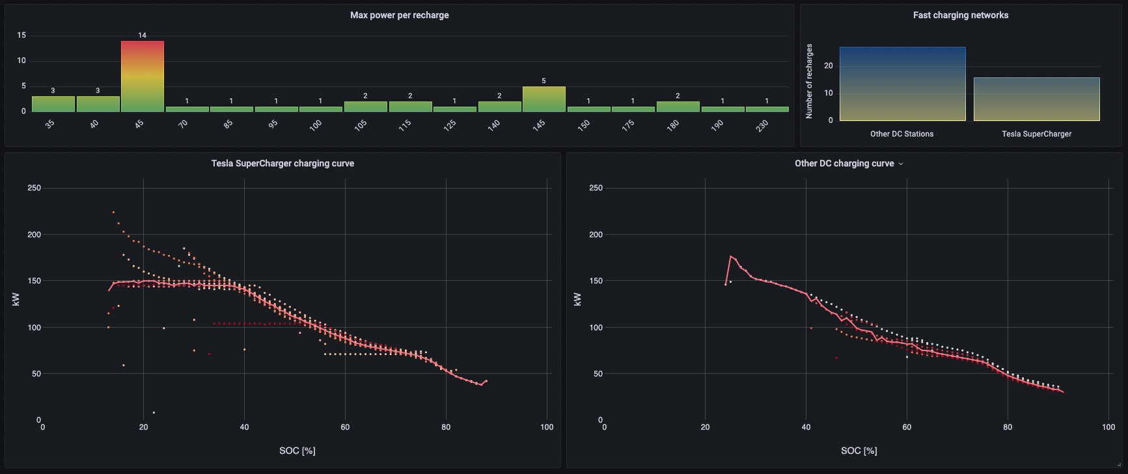Click the SOC [%] label under Other DC chart
The height and width of the screenshot is (474, 1128).
pos(859,451)
